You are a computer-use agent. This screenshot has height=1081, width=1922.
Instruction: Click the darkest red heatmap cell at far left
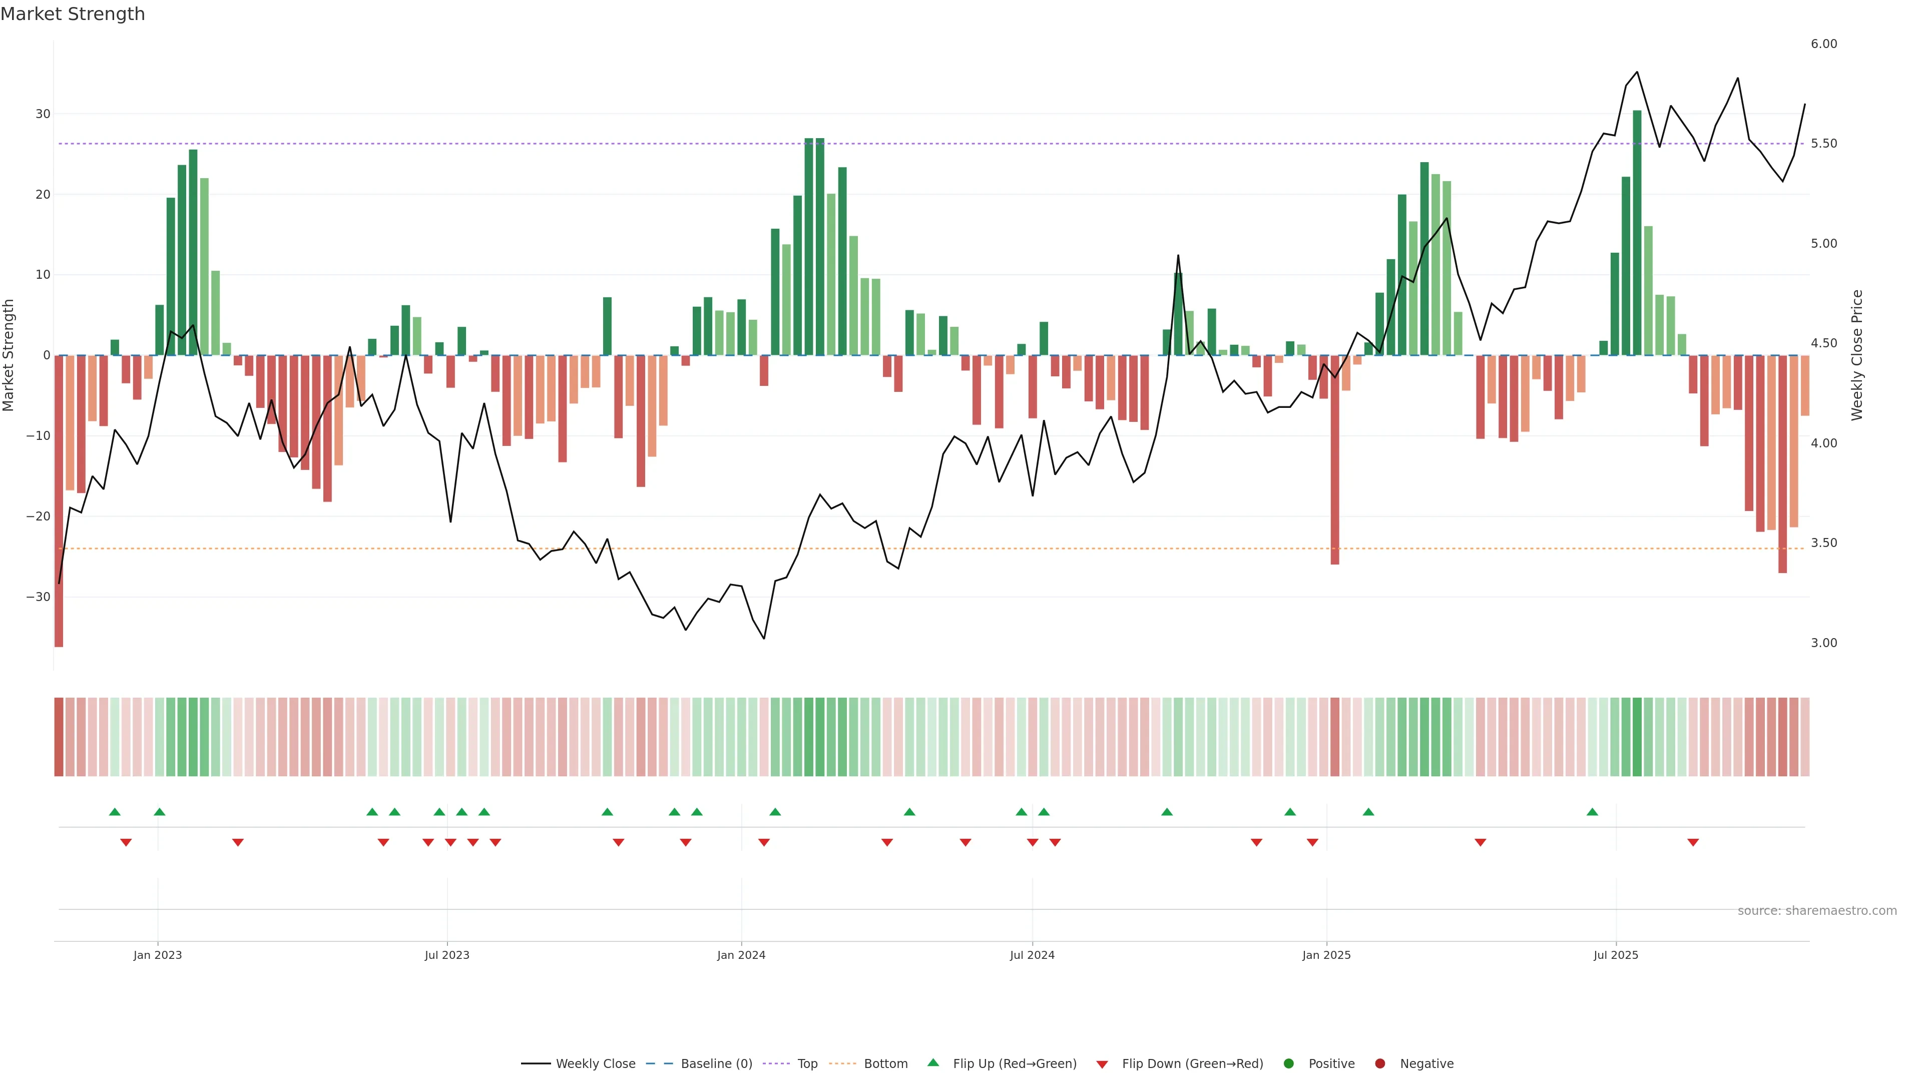tap(58, 736)
